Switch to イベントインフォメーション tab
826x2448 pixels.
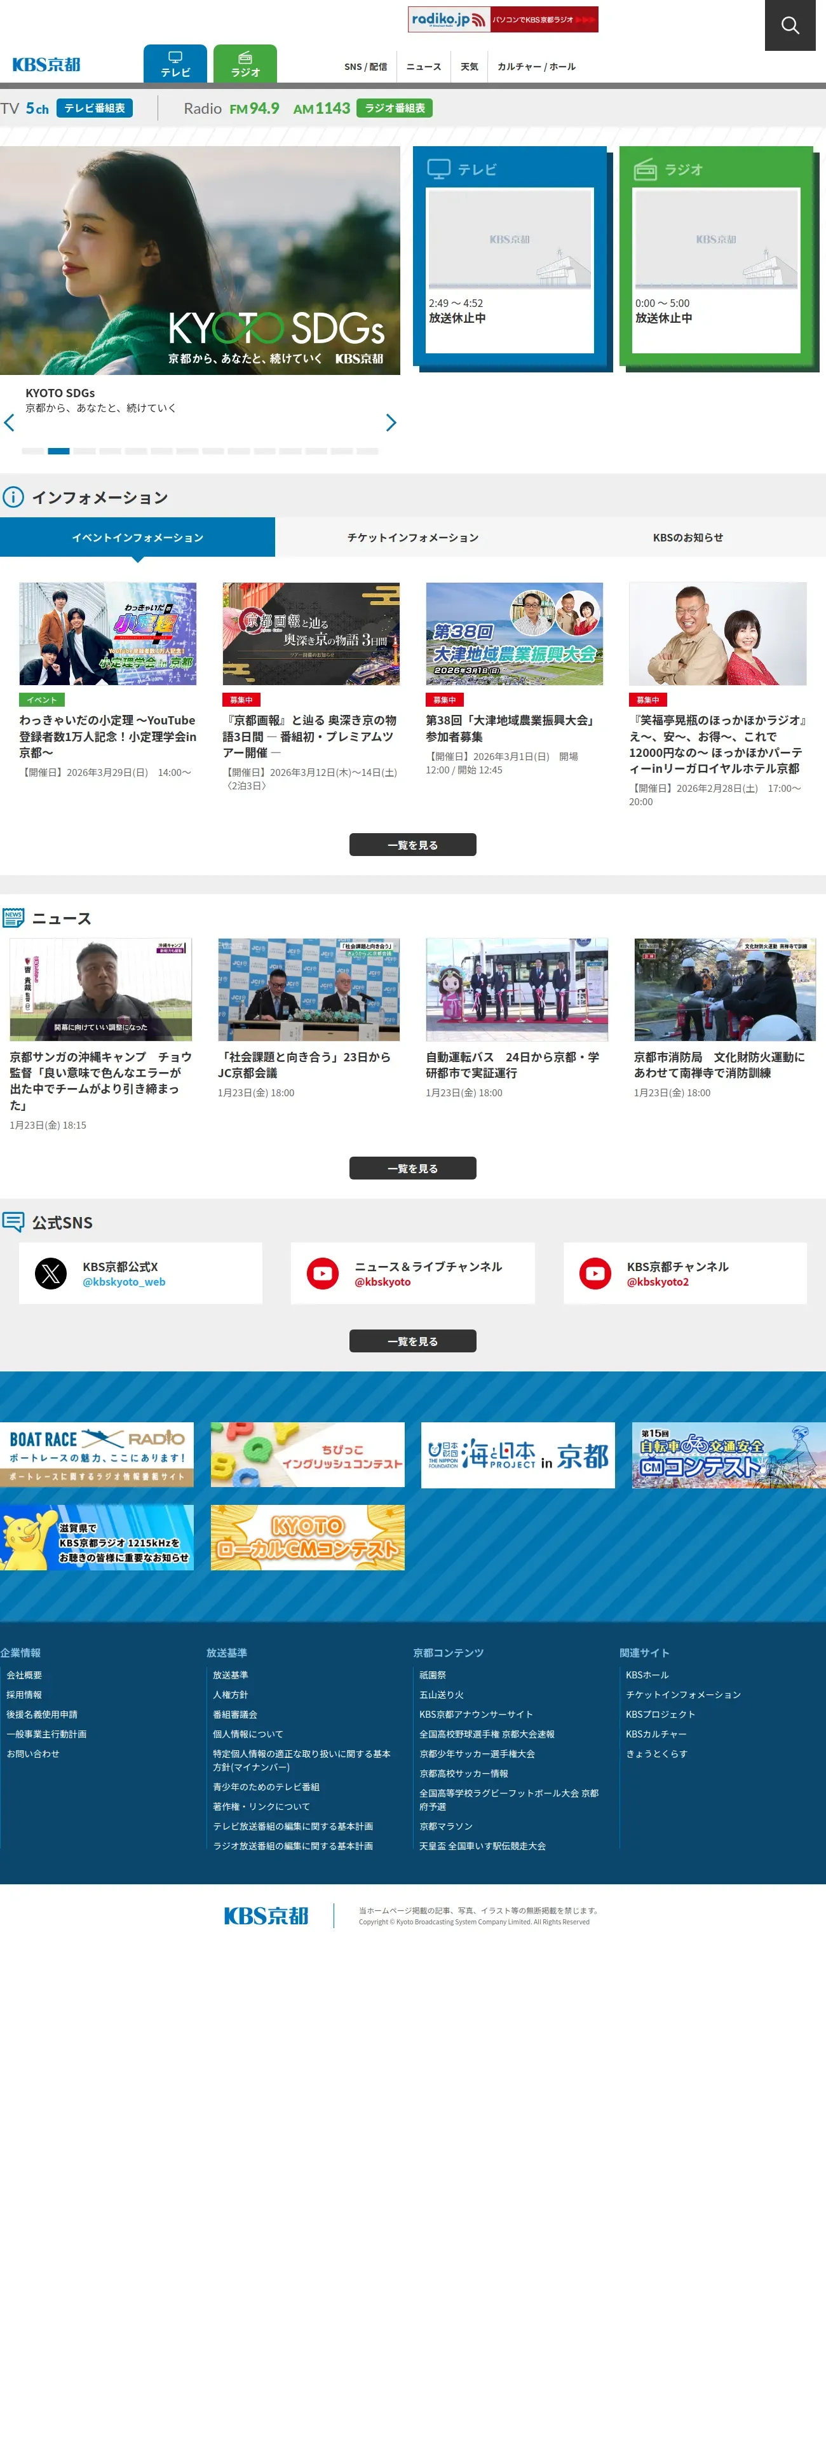pos(138,537)
